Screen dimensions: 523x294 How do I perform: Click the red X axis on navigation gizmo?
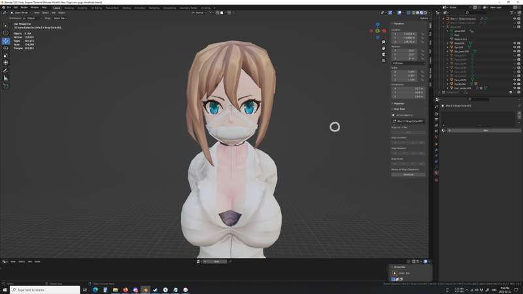pos(384,31)
